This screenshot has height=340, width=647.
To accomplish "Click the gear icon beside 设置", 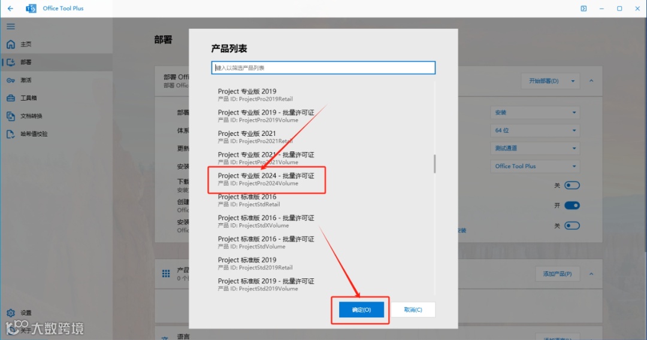I will point(11,313).
